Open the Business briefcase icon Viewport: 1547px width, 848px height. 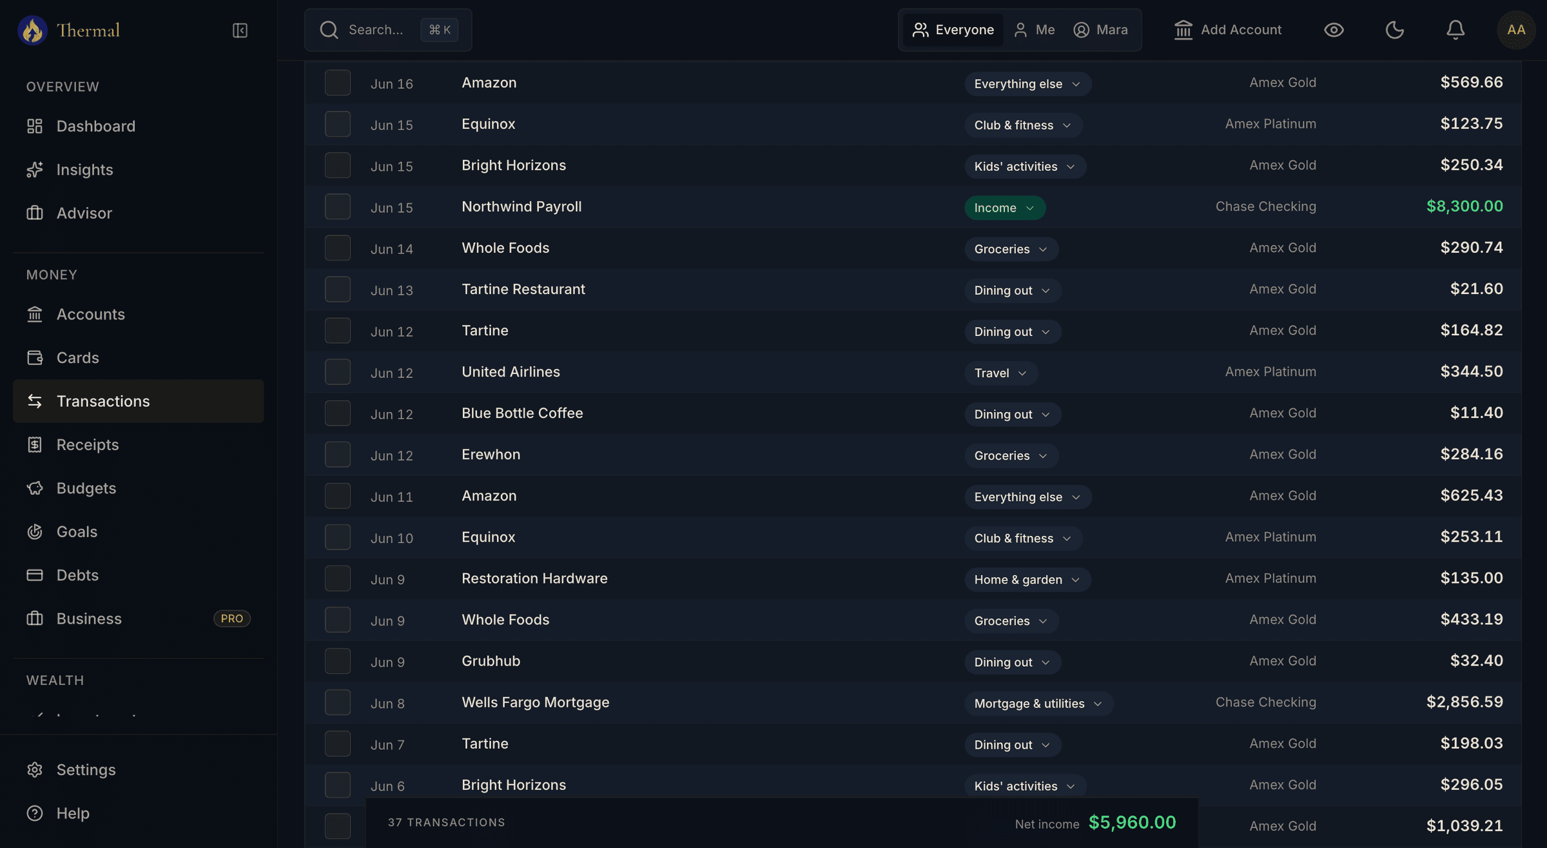[x=35, y=618]
